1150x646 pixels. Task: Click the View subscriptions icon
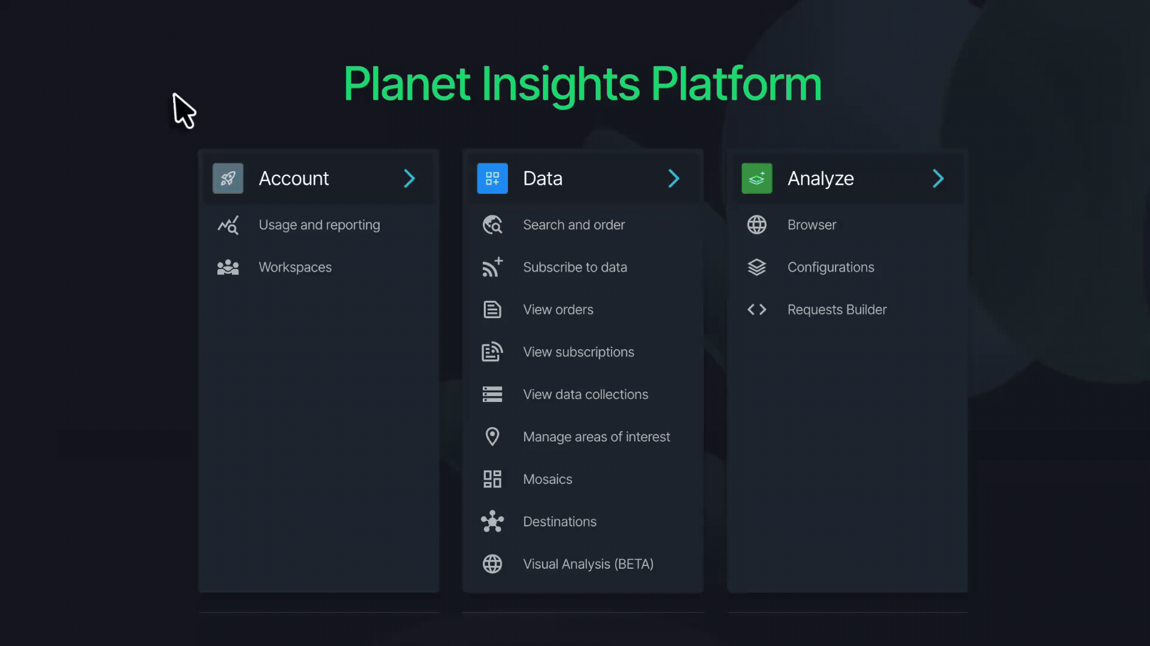492,352
